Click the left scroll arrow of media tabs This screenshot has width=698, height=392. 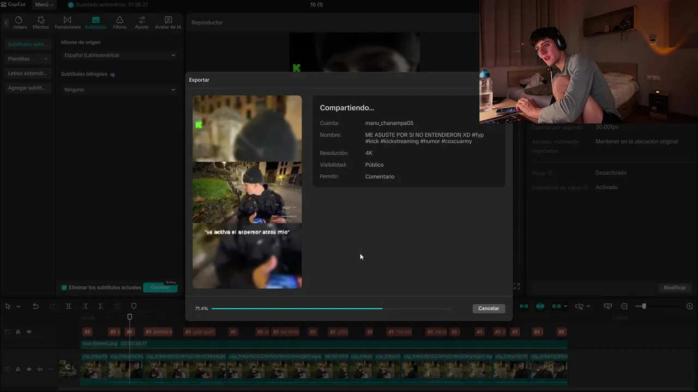[x=6, y=23]
